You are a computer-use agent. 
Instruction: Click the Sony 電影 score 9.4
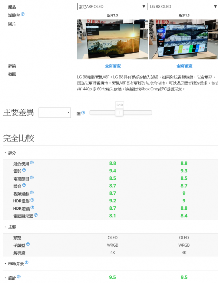coord(113,171)
